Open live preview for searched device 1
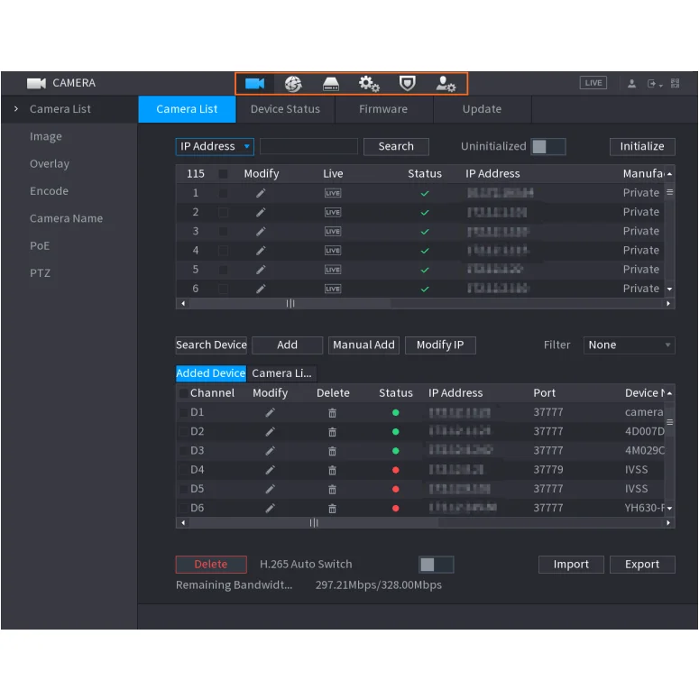Image resolution: width=699 pixels, height=699 pixels. coord(333,193)
